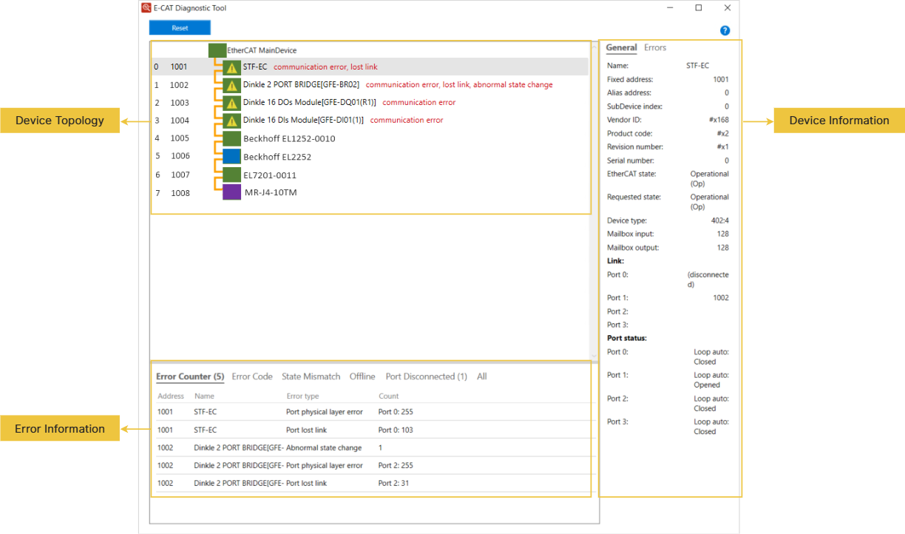Select the Offline tab
905x534 pixels.
[362, 376]
